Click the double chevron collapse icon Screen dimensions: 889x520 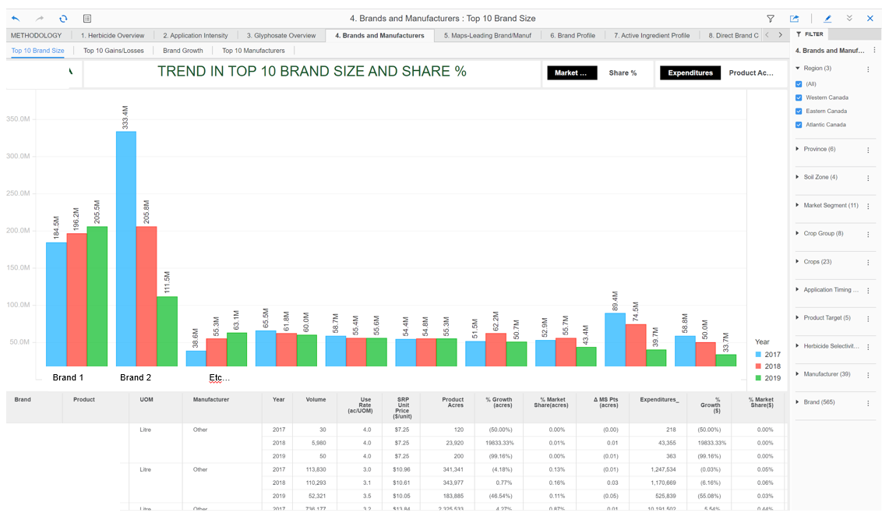click(x=849, y=19)
